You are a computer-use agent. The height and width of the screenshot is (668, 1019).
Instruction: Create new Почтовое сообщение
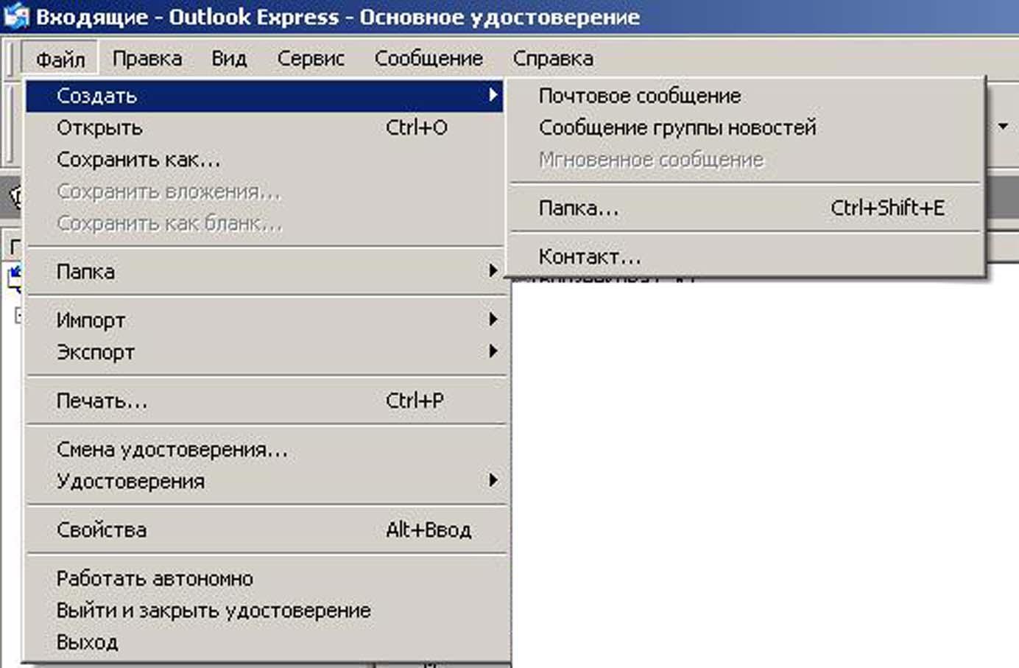tap(745, 96)
